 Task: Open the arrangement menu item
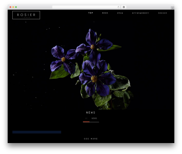point(141,13)
